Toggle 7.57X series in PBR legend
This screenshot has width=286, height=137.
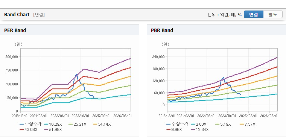[247, 124]
